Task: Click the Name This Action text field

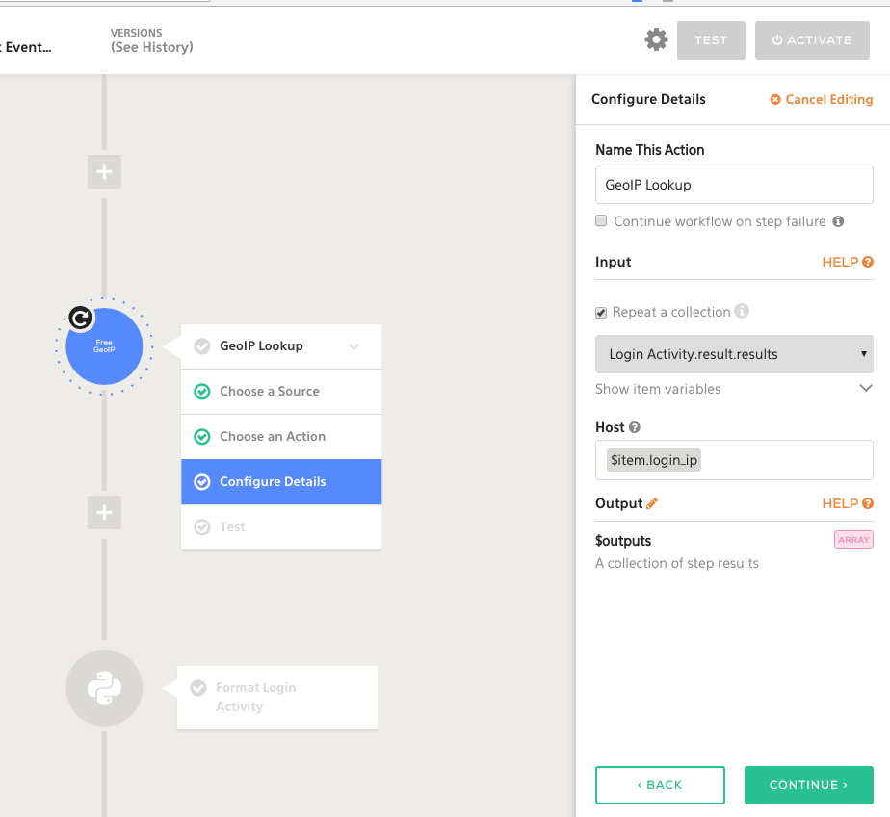Action: tap(734, 185)
